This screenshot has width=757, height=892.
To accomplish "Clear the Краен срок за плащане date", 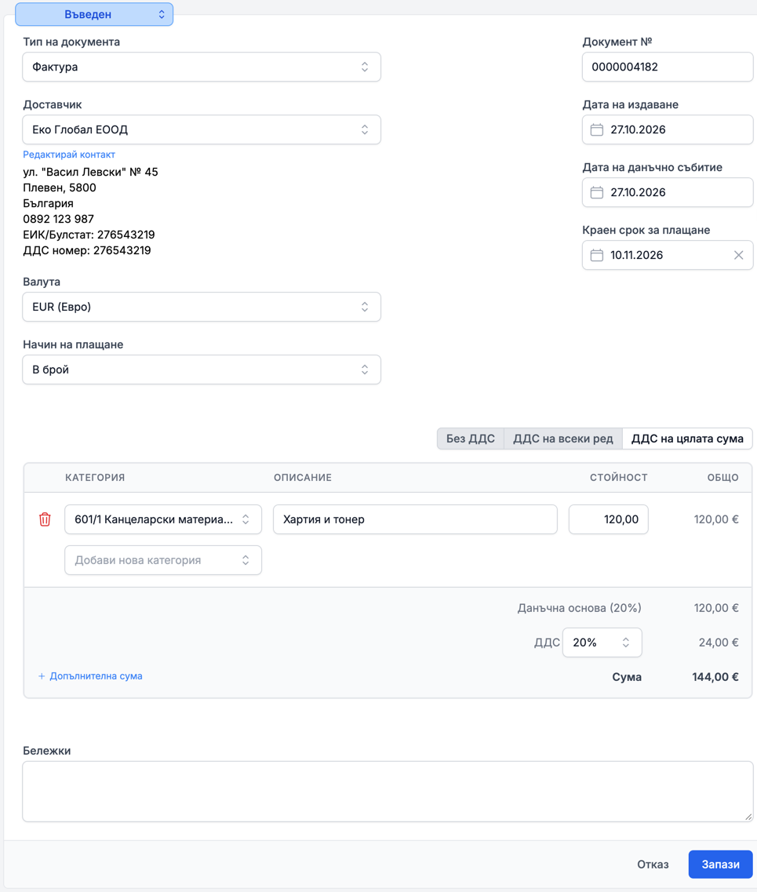I will pos(738,255).
